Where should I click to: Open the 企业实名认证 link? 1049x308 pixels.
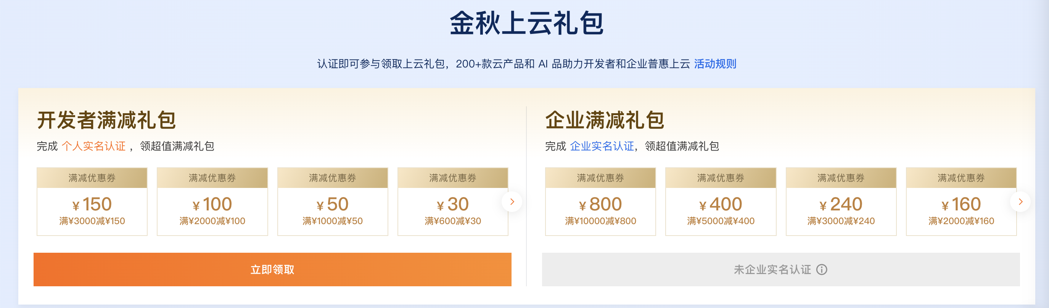pos(602,146)
